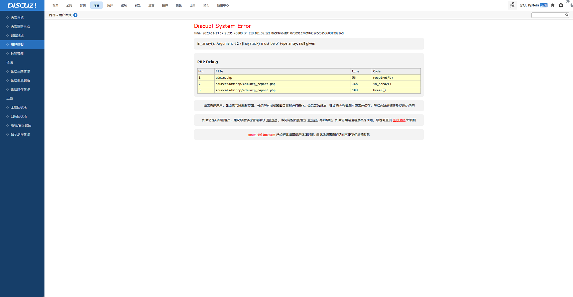Click the in_array() code cell
This screenshot has width=573, height=297.
tap(396, 84)
